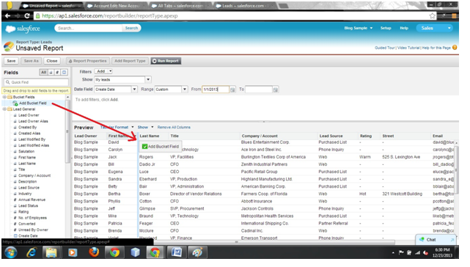Pop out the Chat window
This screenshot has width=470, height=267.
452,239
